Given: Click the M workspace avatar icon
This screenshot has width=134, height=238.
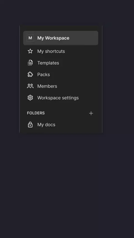Looking at the screenshot, I should (x=30, y=38).
